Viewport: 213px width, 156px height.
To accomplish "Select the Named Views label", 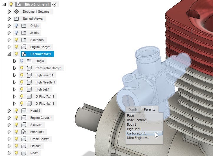I will 33,19.
